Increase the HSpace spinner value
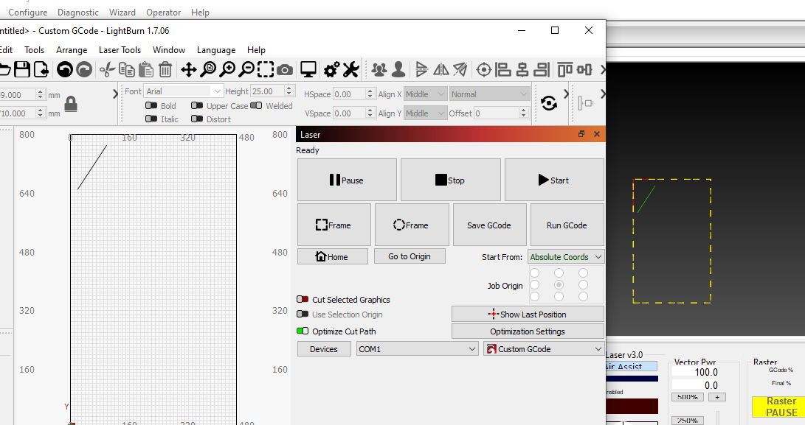 [370, 91]
